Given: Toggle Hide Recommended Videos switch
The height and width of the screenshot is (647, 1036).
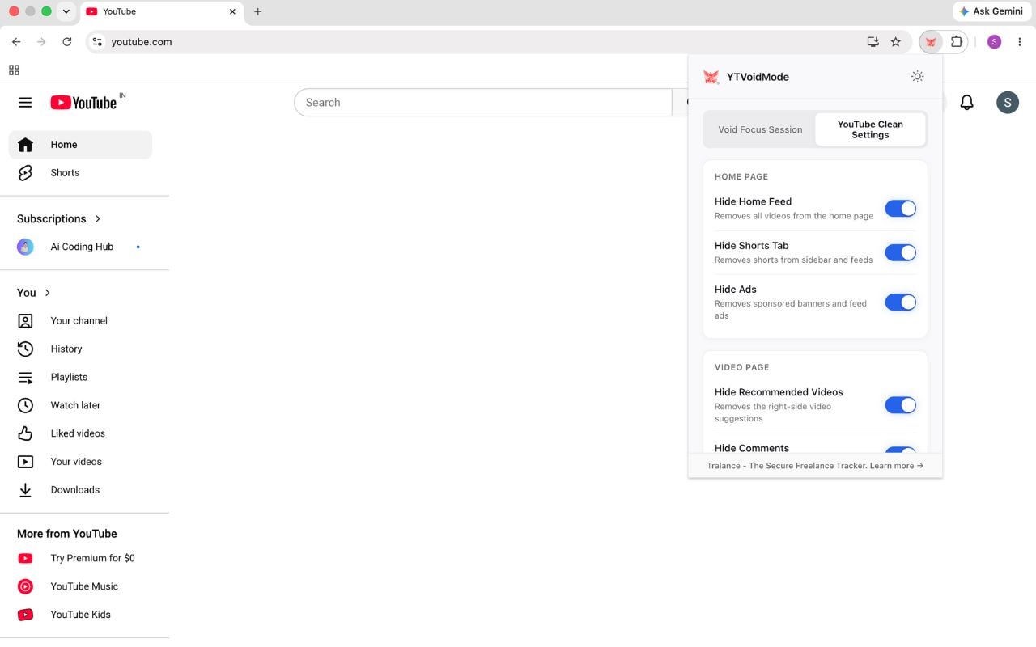Looking at the screenshot, I should [x=900, y=405].
